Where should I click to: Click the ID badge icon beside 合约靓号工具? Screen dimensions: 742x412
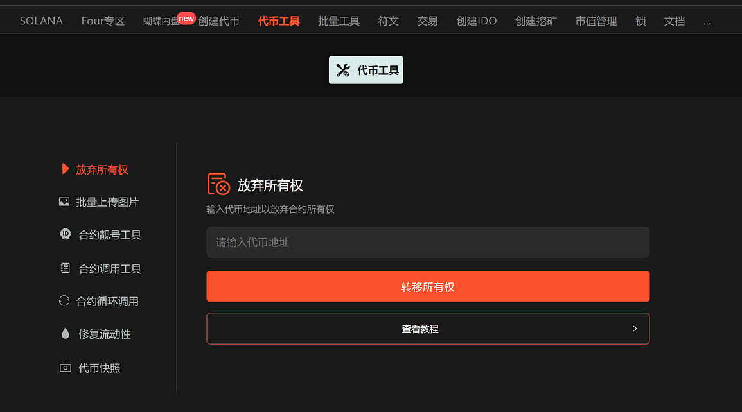[66, 234]
